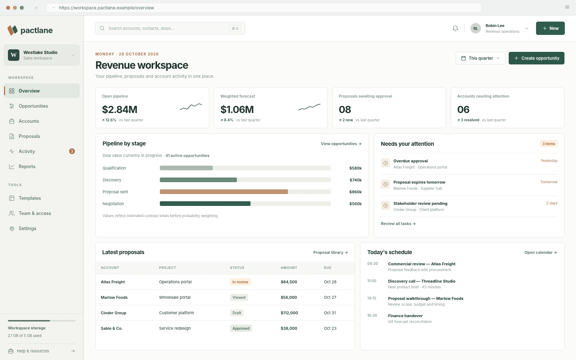
Task: Click the Proposals document icon
Action: (x=12, y=136)
